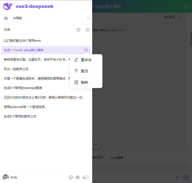The width and height of the screenshot is (192, 183).
Task: Collapse the code block with the up chevron
Action: point(181,17)
